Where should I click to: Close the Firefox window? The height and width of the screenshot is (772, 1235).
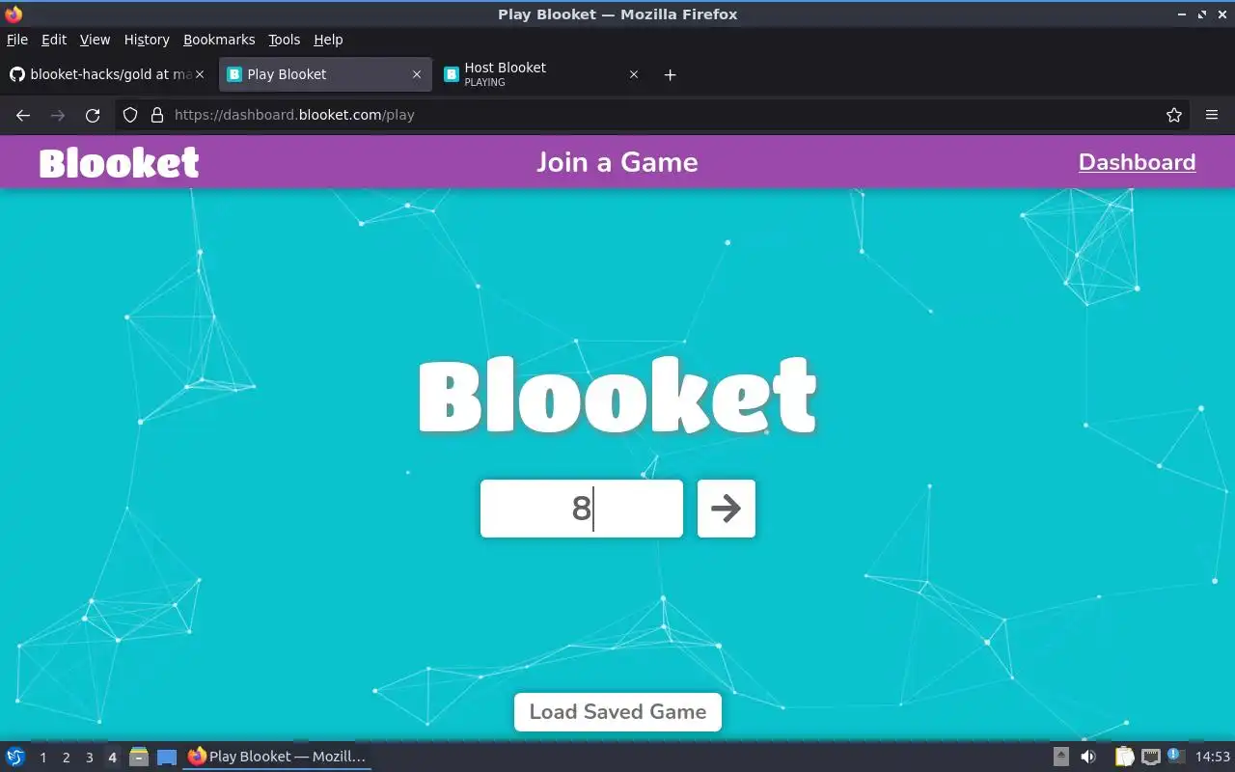pyautogui.click(x=1221, y=14)
